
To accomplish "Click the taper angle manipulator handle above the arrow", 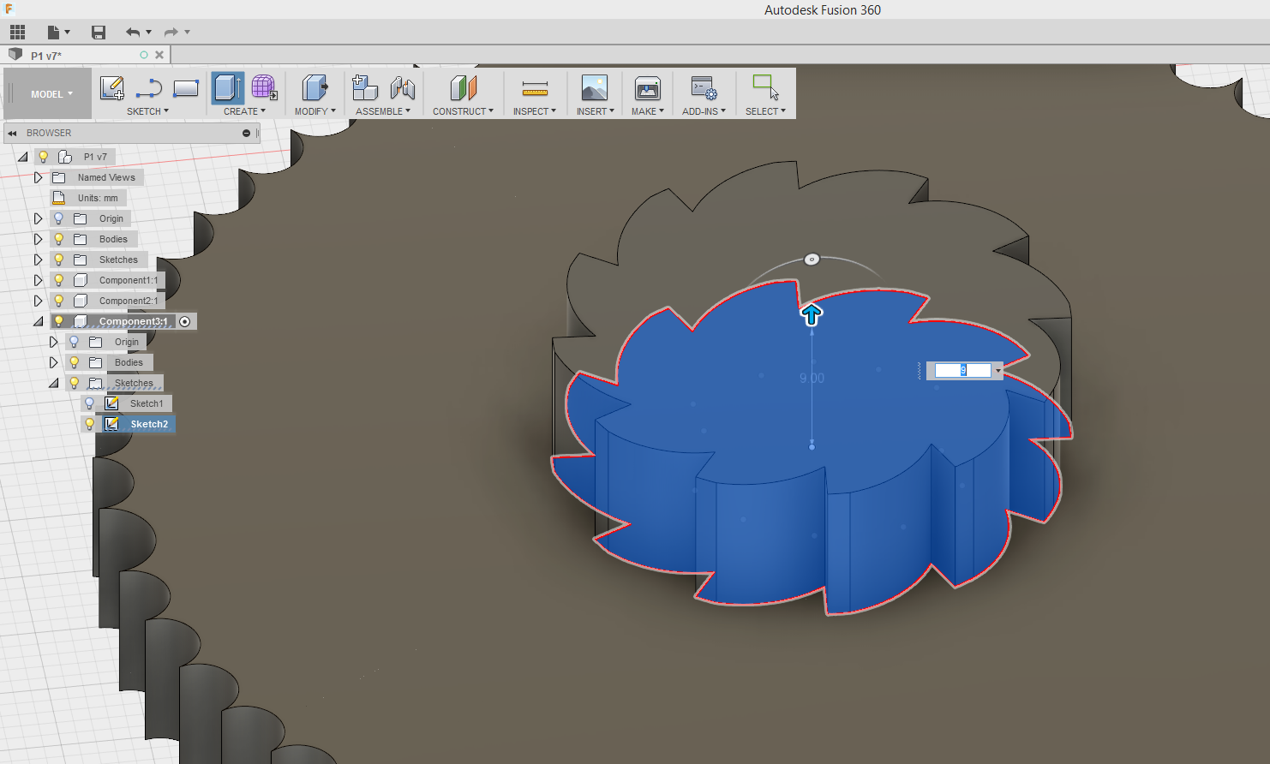I will (812, 259).
